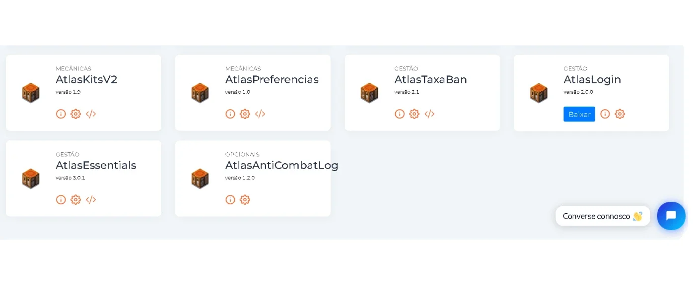The width and height of the screenshot is (695, 300).
Task: Open the blue chat bubble button
Action: click(x=671, y=216)
